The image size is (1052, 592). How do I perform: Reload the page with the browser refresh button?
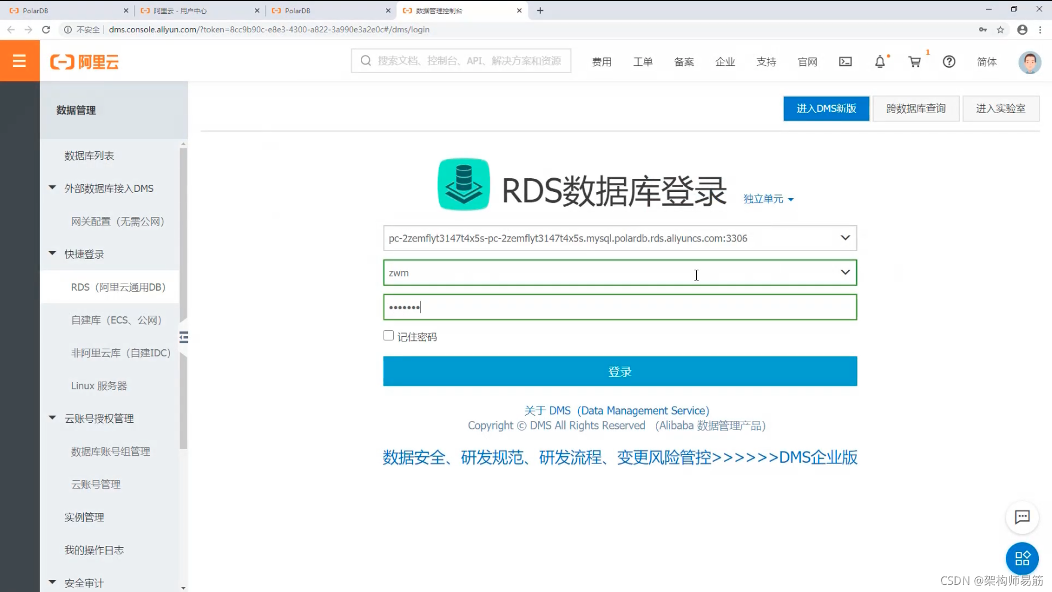(x=46, y=29)
